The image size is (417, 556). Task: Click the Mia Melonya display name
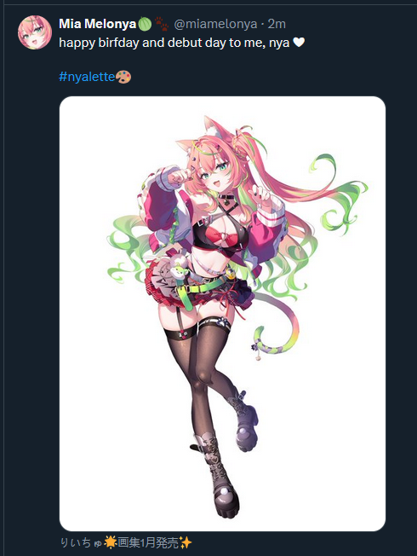pos(98,24)
